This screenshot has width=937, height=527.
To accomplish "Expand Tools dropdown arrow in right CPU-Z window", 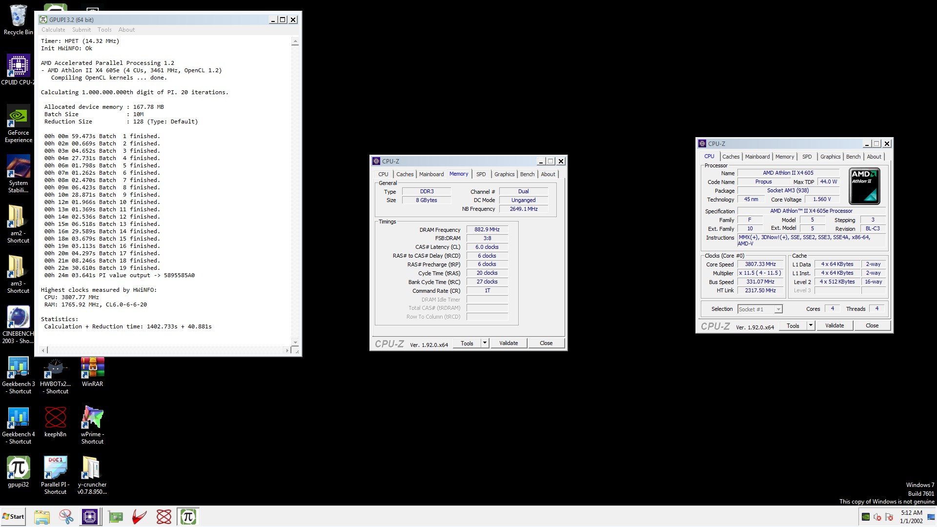I will [811, 325].
